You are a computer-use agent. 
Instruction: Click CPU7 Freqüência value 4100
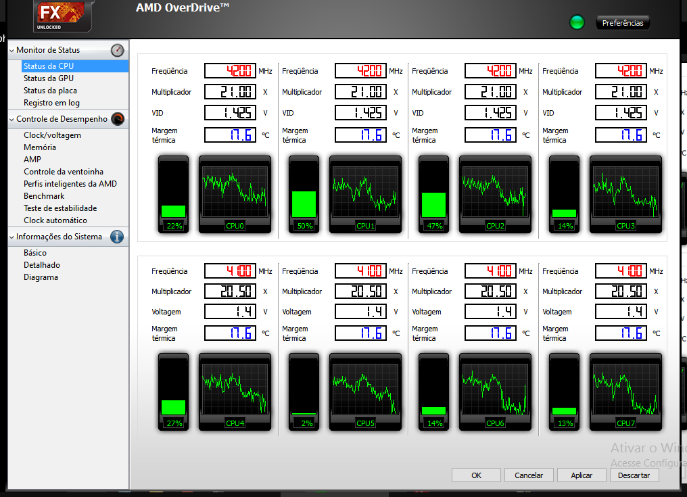[x=621, y=271]
